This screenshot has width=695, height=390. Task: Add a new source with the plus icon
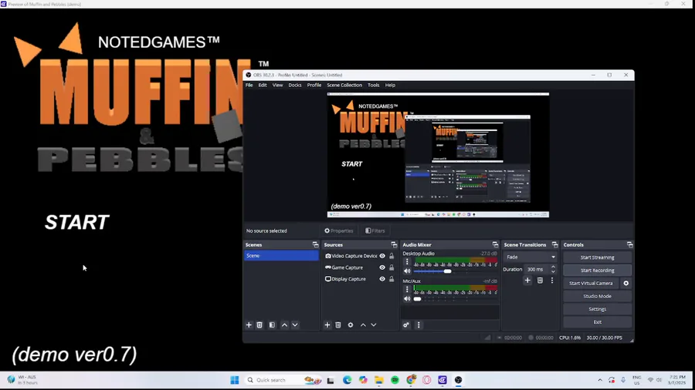click(x=327, y=325)
